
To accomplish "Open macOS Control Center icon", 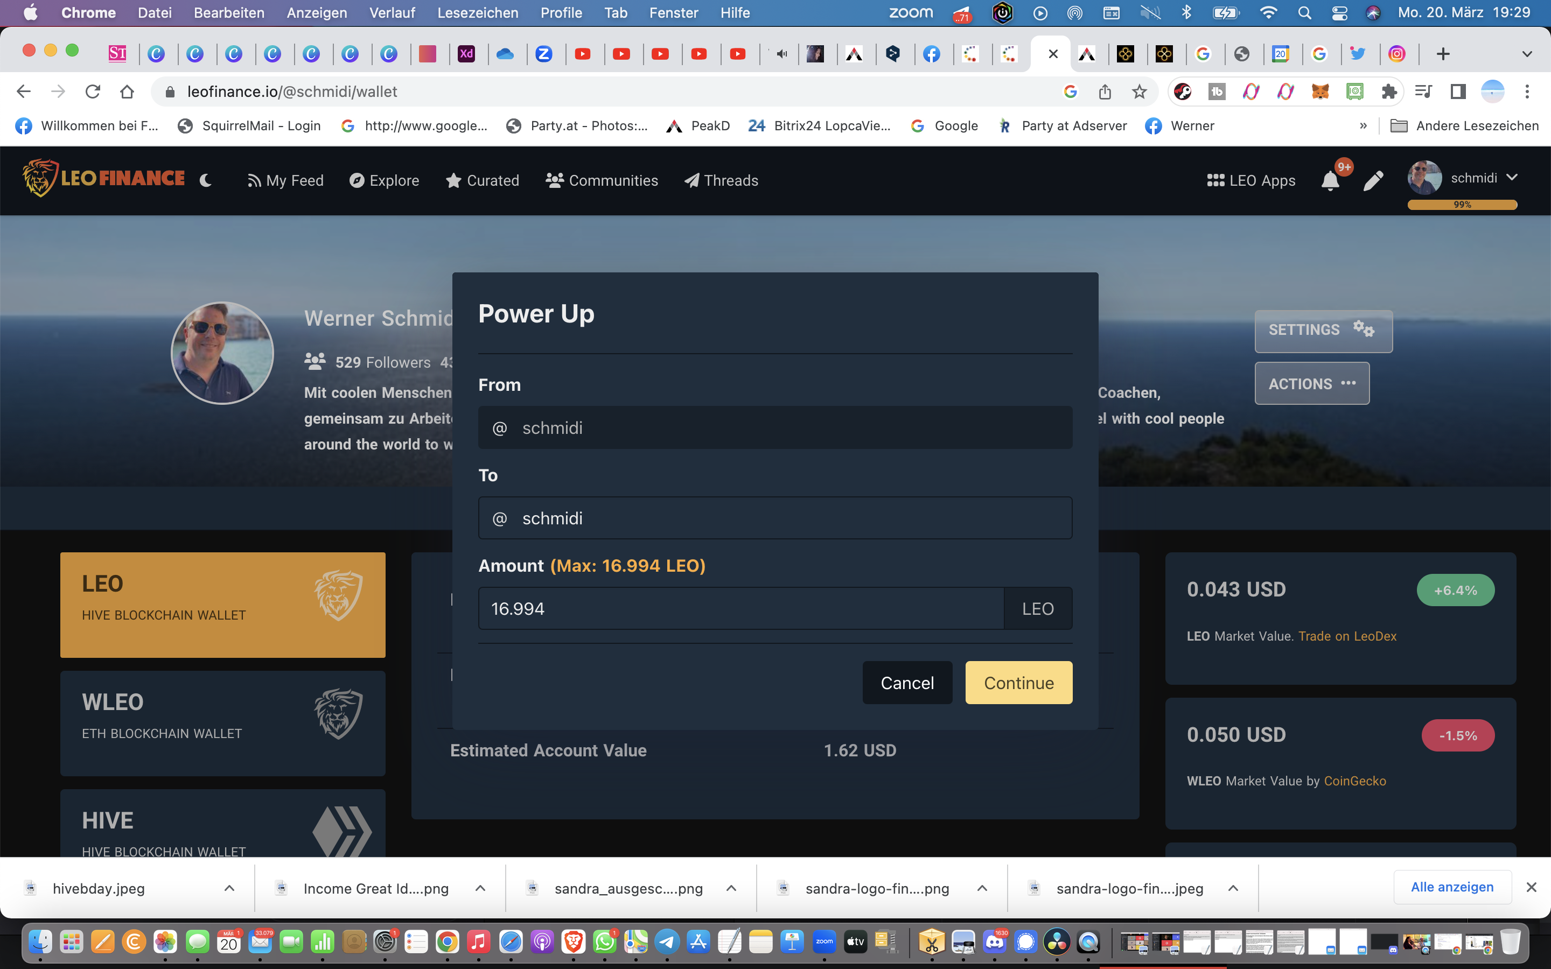I will coord(1339,13).
